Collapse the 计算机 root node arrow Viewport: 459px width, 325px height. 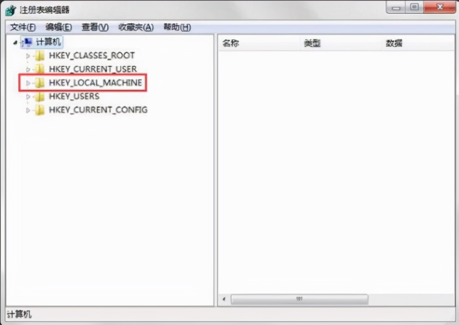click(x=15, y=43)
